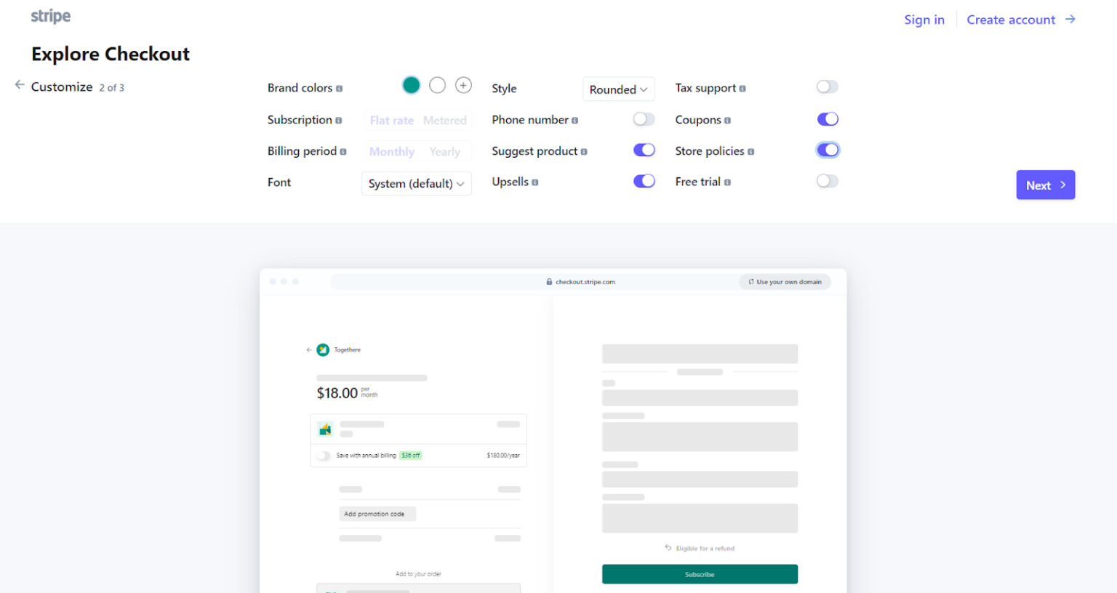This screenshot has width=1117, height=593.
Task: Click the Tax support info icon
Action: pos(742,88)
